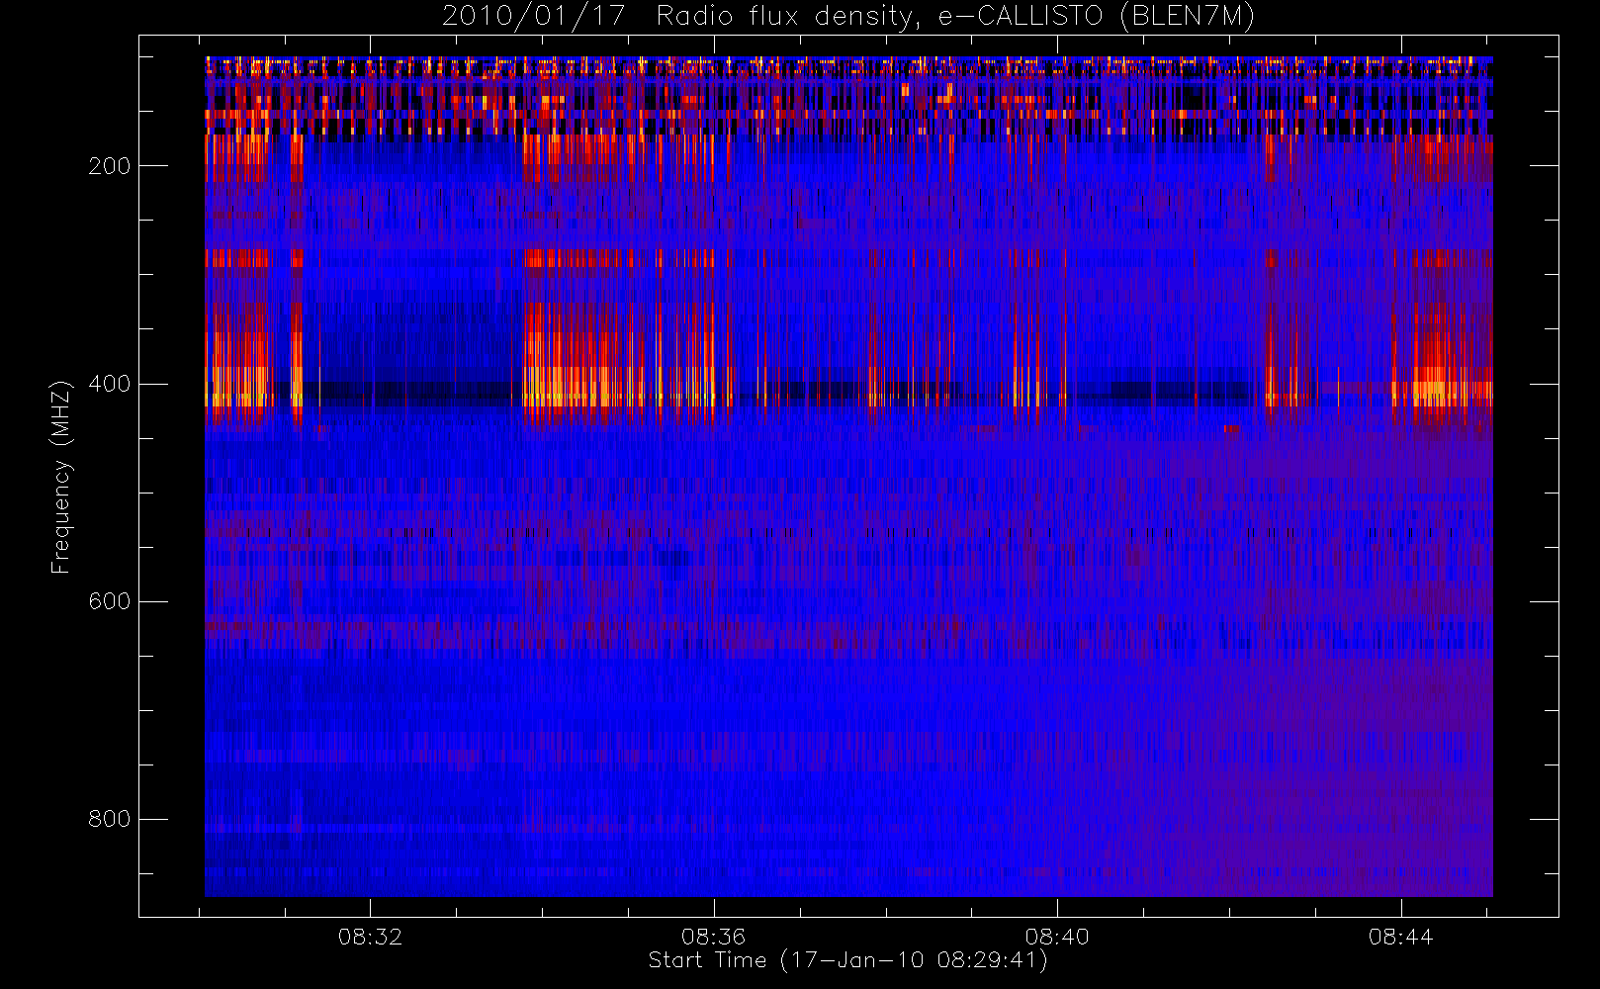Click the date 2010/01/17 in the plot title
The width and height of the screenshot is (1600, 989).
coord(533,17)
